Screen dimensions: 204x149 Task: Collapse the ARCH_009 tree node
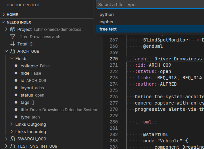6,51
